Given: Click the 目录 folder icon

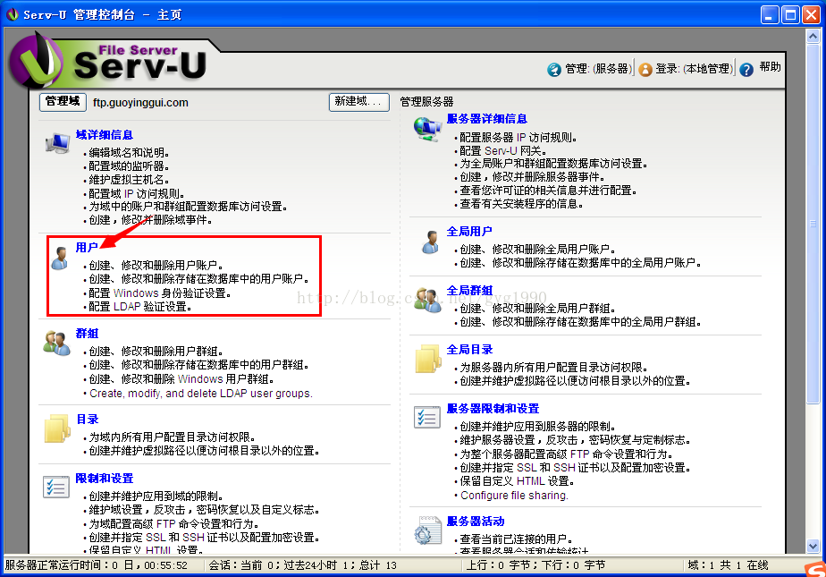Looking at the screenshot, I should coord(57,429).
